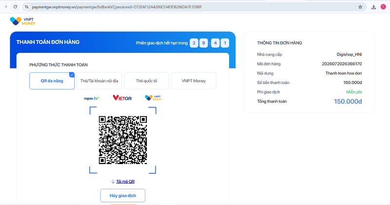Click the countdown timer digits
The height and width of the screenshot is (205, 390).
pyautogui.click(x=209, y=43)
